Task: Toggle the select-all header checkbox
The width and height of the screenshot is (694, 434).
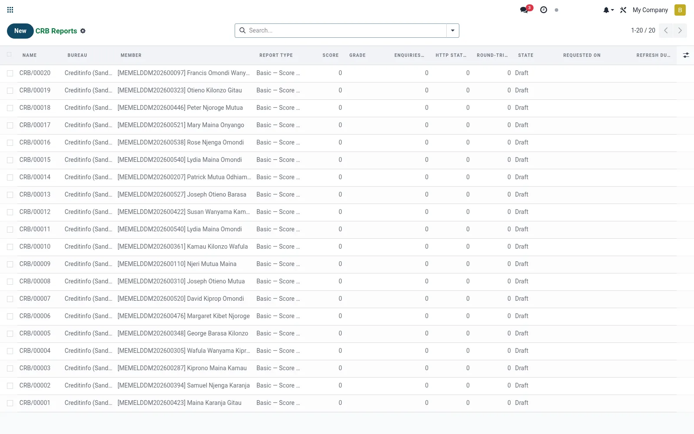Action: pyautogui.click(x=9, y=55)
